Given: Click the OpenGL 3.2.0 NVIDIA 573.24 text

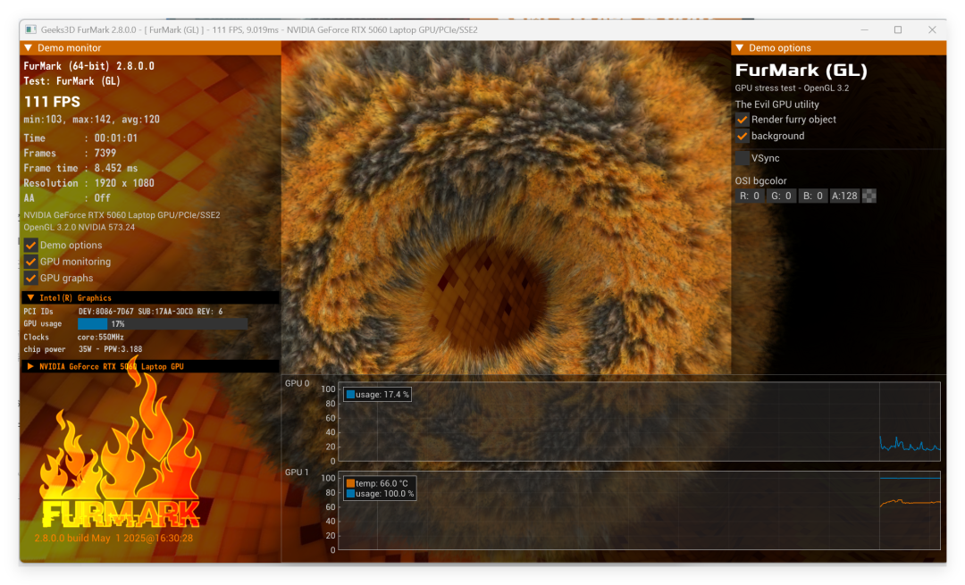Looking at the screenshot, I should point(80,228).
